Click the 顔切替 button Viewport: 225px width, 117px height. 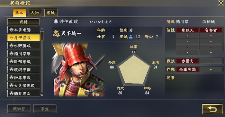coord(19,109)
